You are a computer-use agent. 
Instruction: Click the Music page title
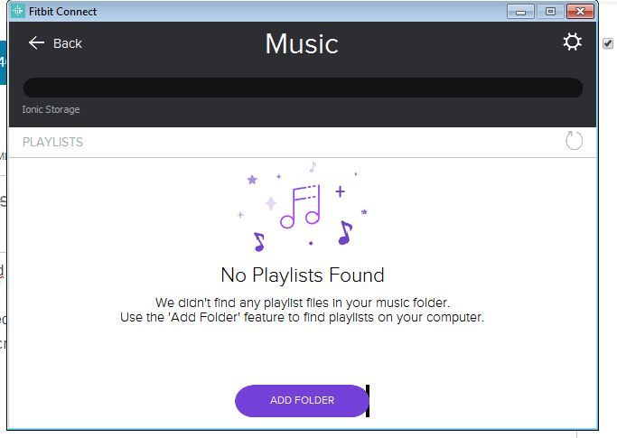point(302,43)
